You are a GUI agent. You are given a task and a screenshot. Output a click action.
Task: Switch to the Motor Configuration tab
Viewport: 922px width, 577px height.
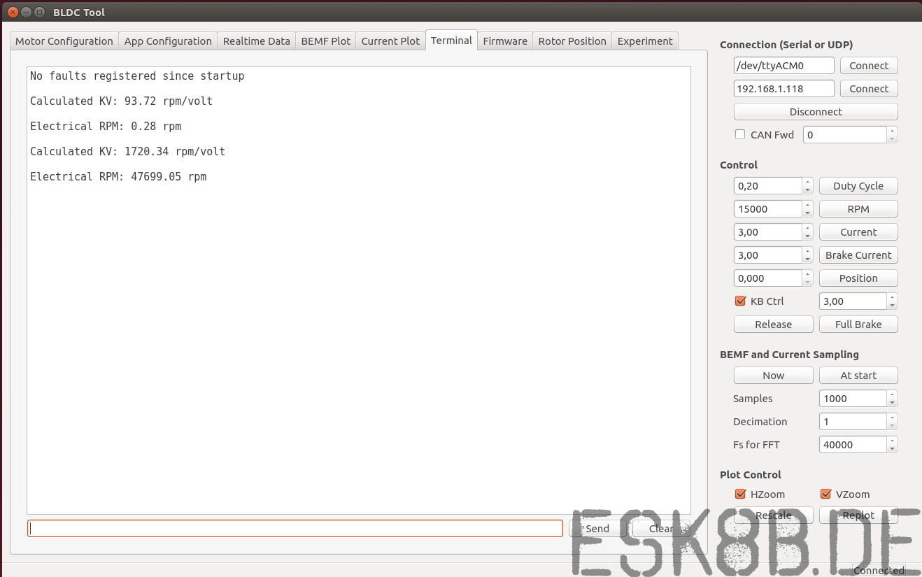(x=64, y=41)
